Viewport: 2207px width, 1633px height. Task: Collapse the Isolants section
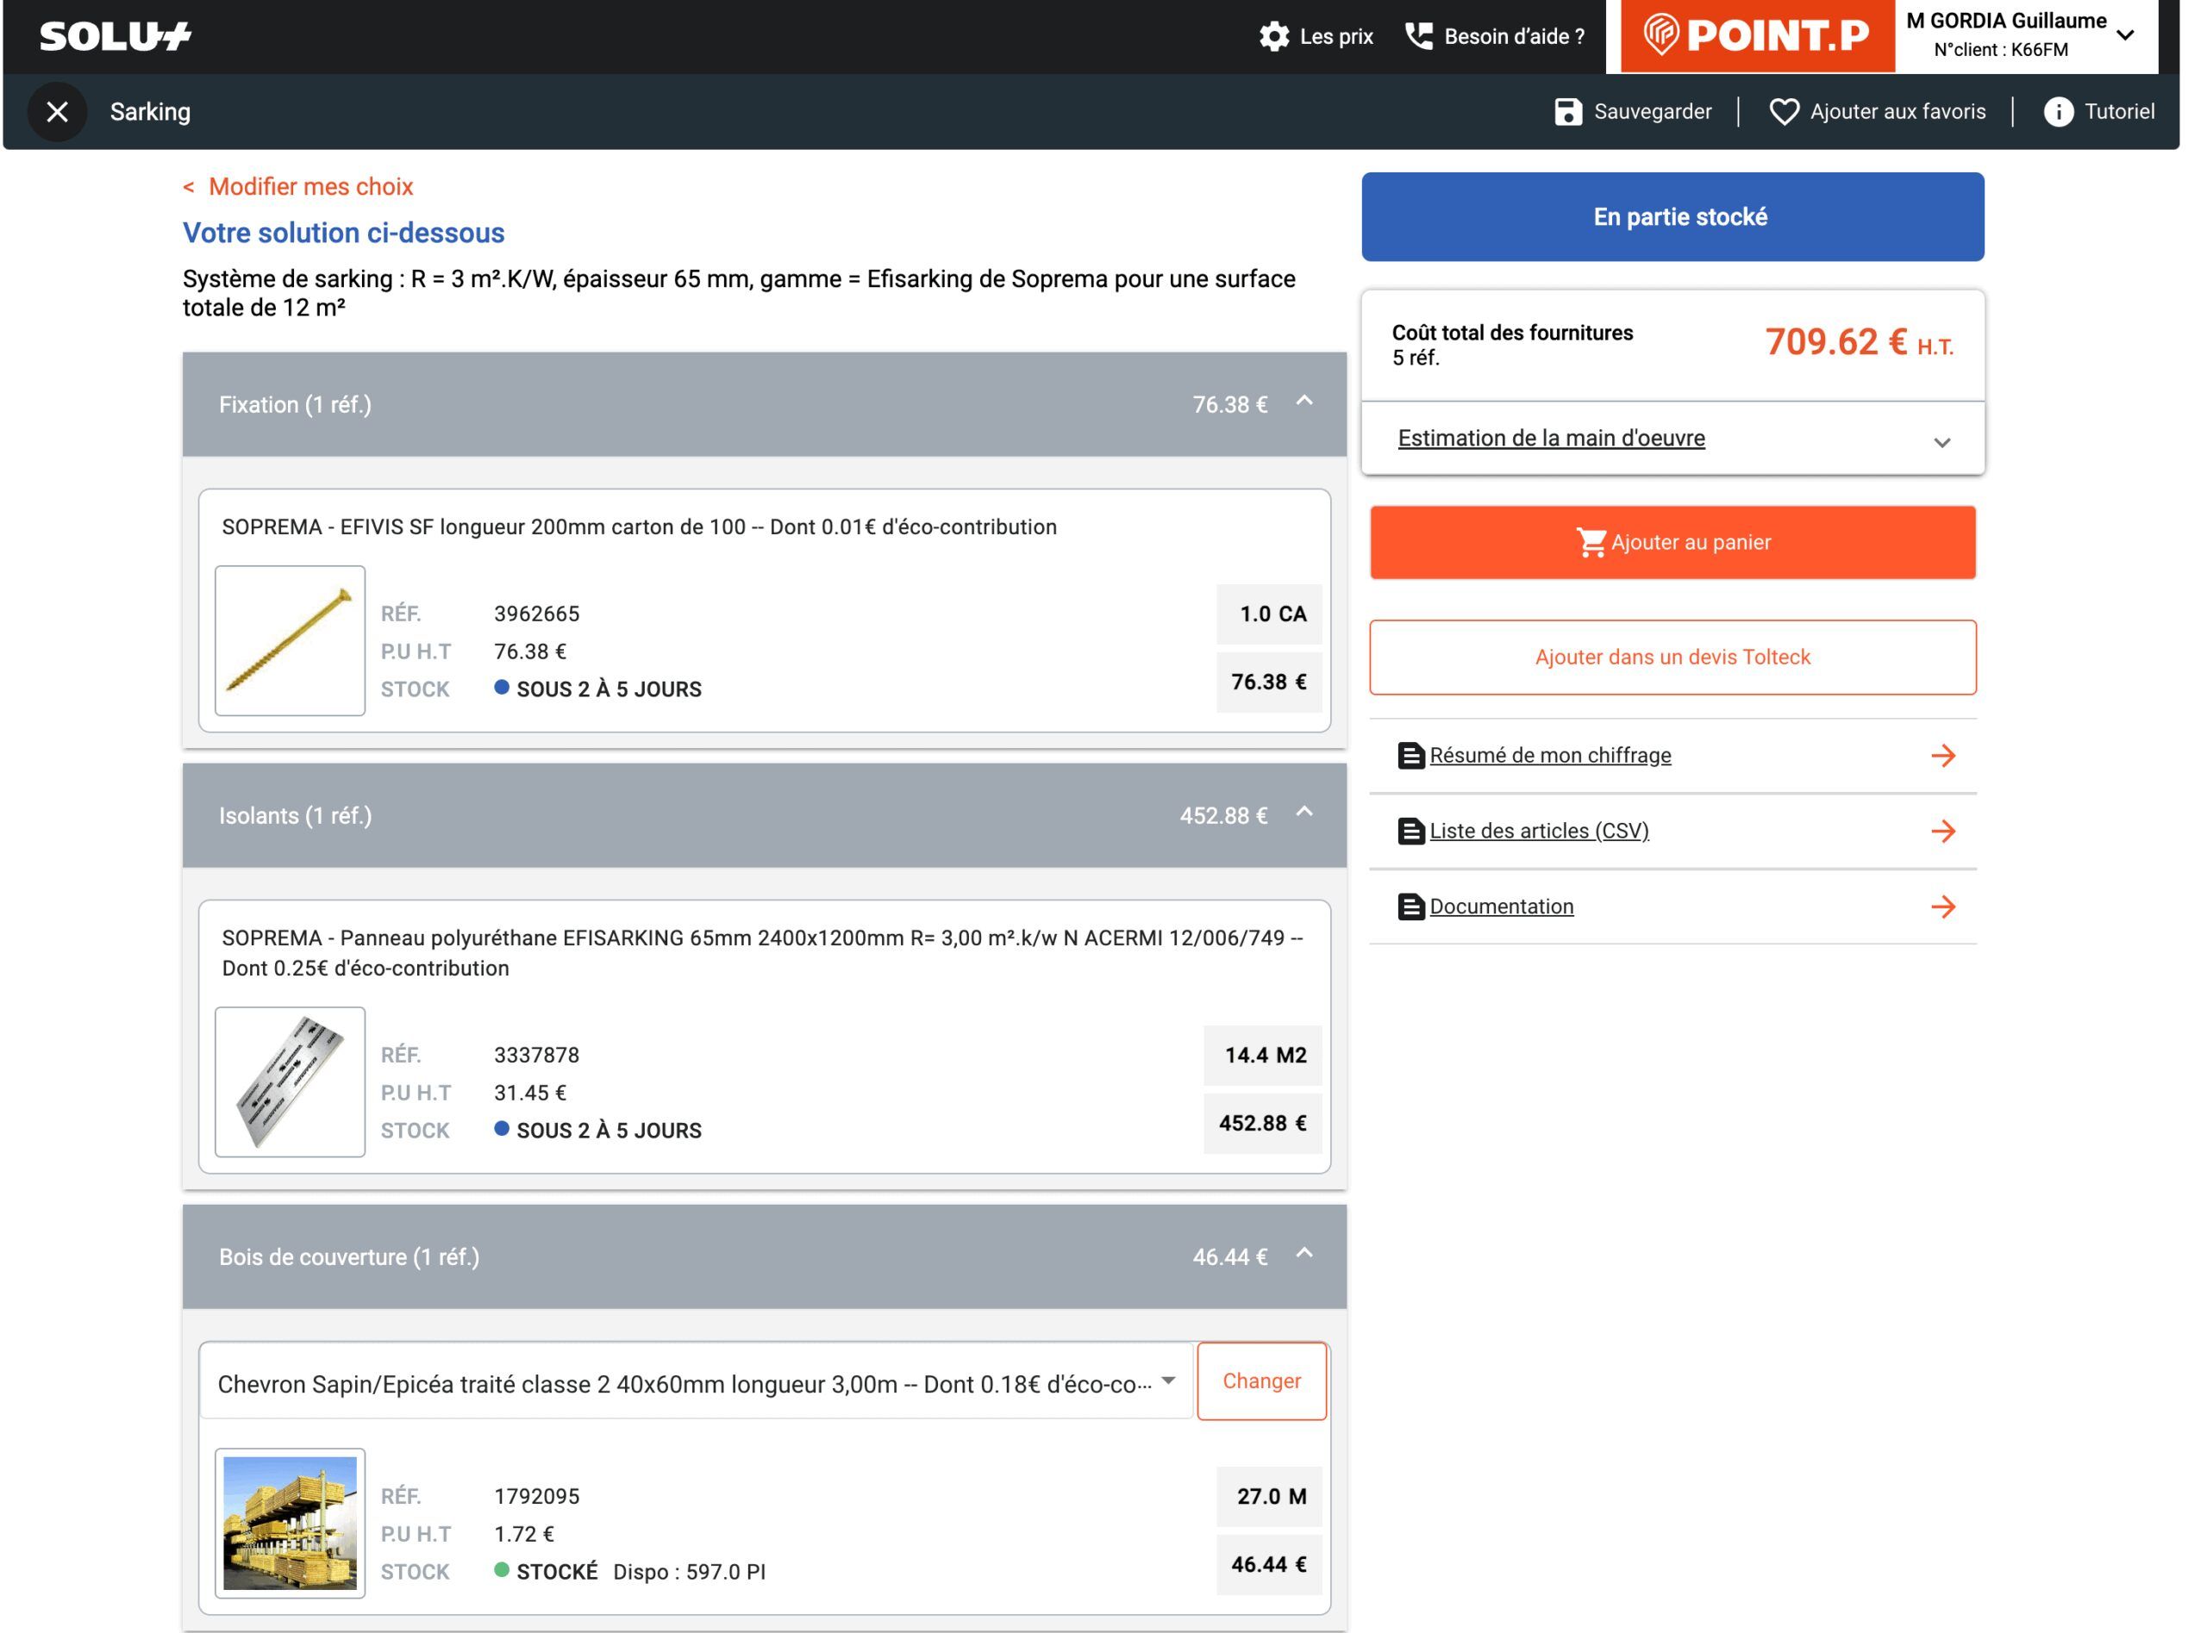1304,812
